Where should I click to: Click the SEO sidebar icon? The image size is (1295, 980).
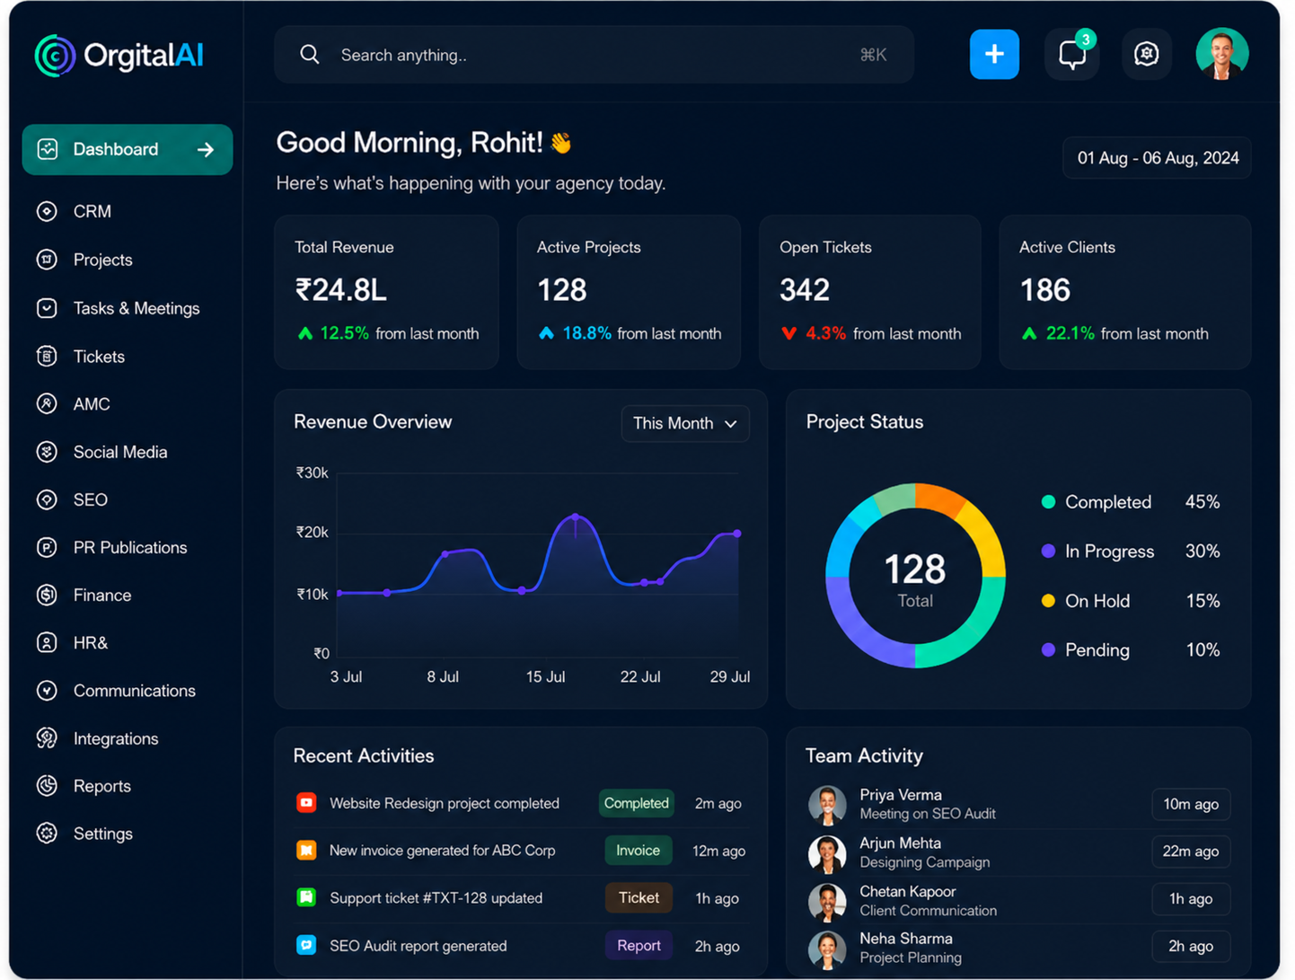coord(47,499)
